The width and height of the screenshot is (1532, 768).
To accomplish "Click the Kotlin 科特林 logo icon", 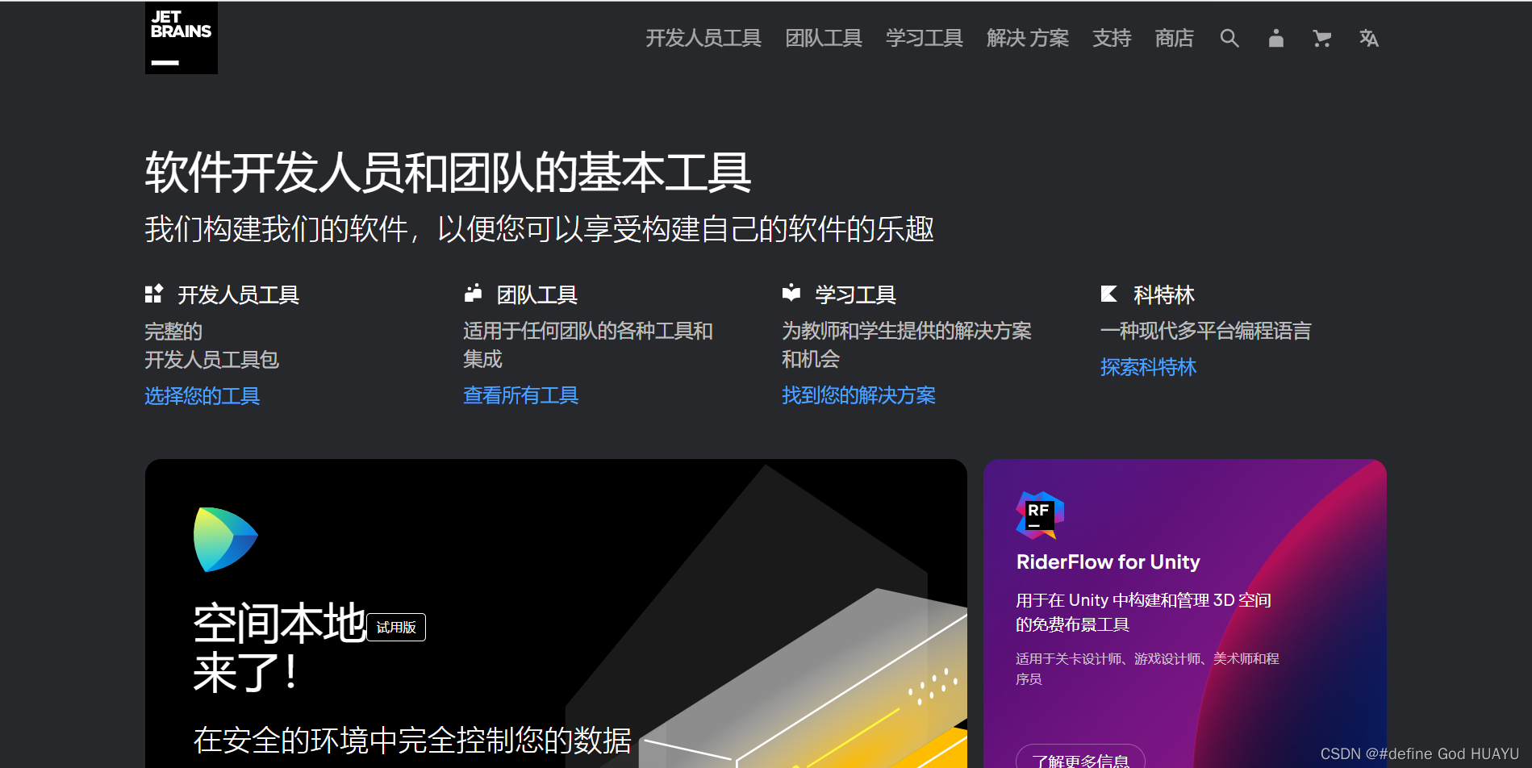I will 1109,294.
